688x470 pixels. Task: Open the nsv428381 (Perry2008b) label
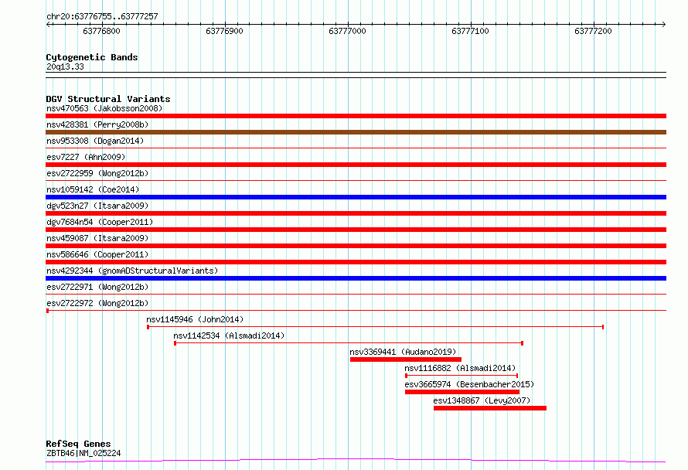coord(97,124)
